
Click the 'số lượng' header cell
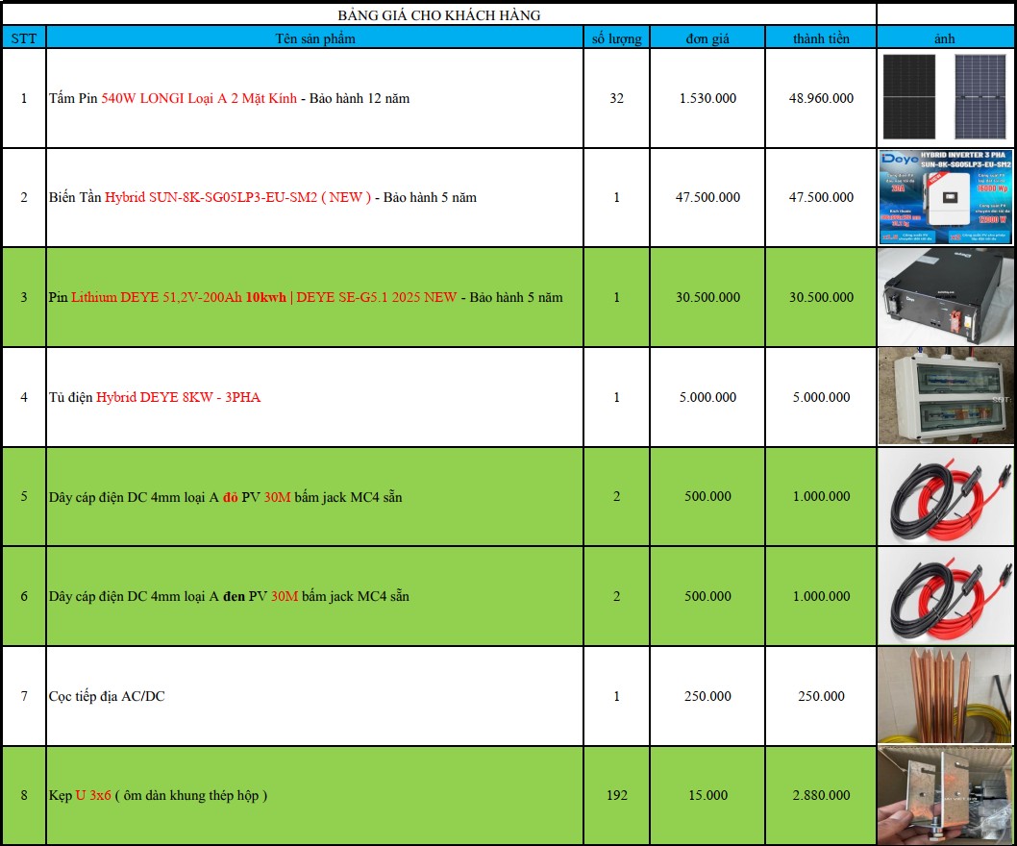pyautogui.click(x=617, y=38)
